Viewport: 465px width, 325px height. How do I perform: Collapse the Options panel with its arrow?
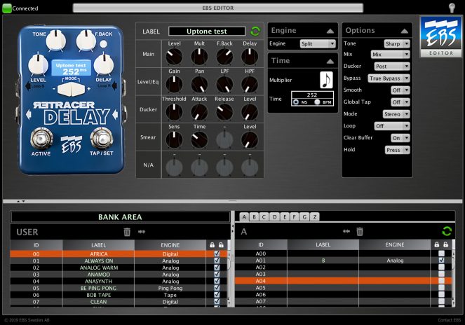(x=404, y=31)
